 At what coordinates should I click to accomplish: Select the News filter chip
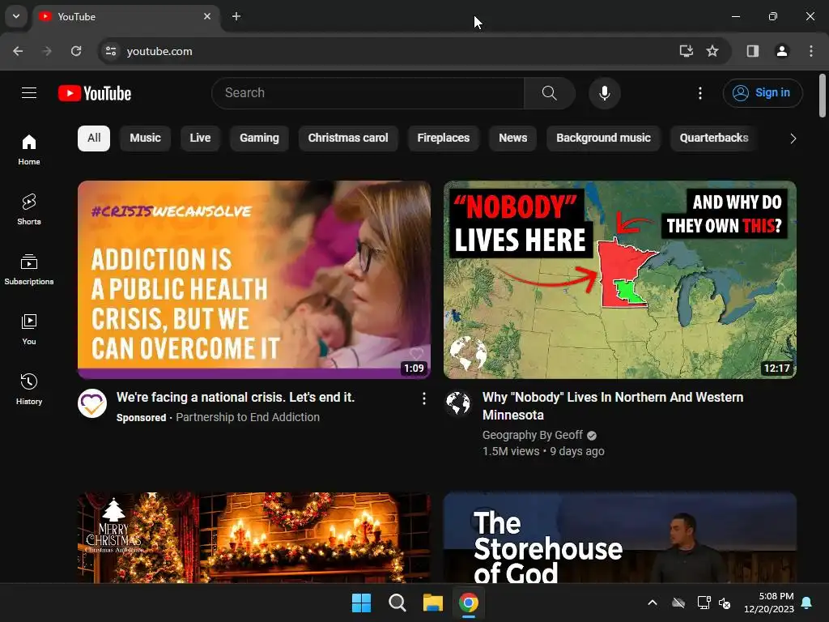click(512, 138)
